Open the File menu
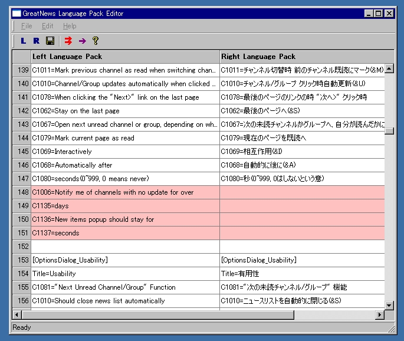404x341 pixels. (27, 26)
